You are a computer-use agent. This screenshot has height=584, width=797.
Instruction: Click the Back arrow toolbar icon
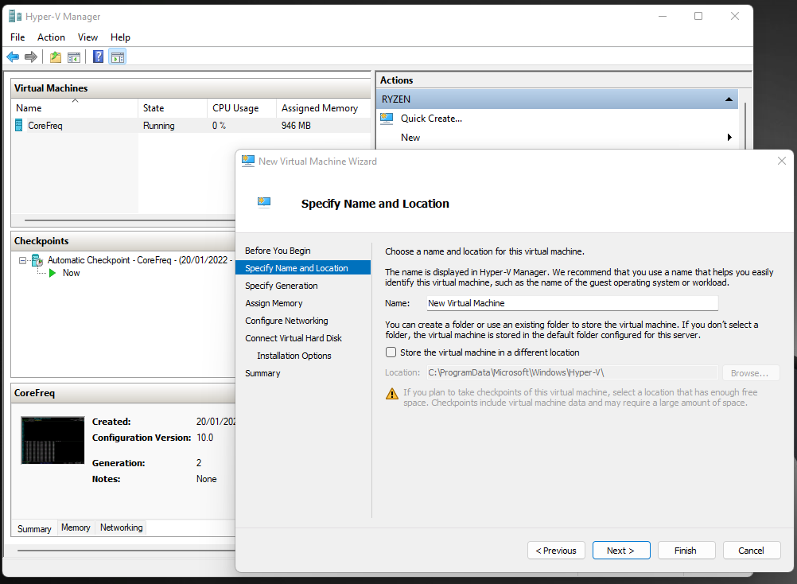pyautogui.click(x=13, y=57)
